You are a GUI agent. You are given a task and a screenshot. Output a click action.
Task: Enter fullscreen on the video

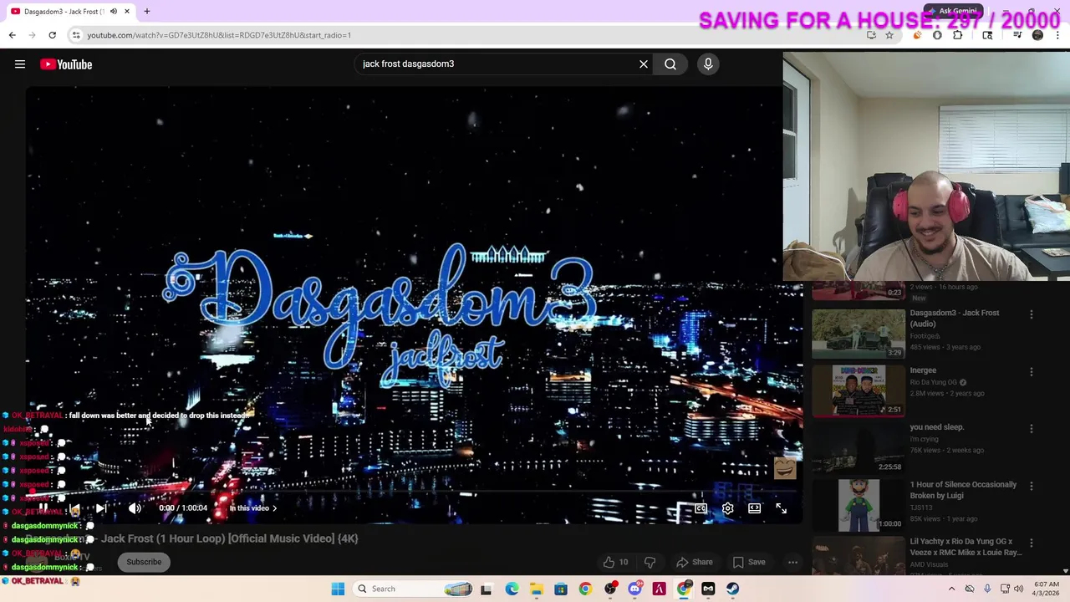pos(781,508)
